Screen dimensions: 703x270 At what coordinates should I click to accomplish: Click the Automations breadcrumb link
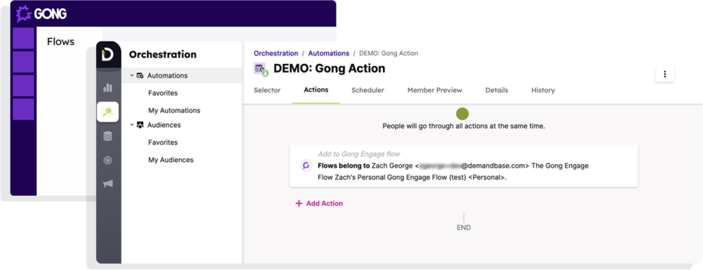coord(329,54)
